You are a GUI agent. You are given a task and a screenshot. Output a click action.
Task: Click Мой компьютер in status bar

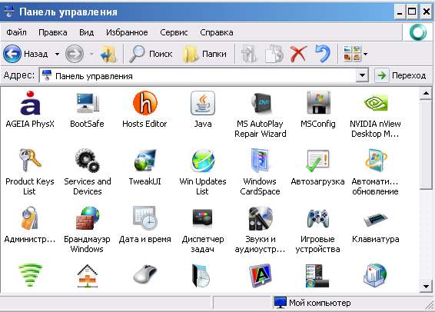pyautogui.click(x=313, y=303)
